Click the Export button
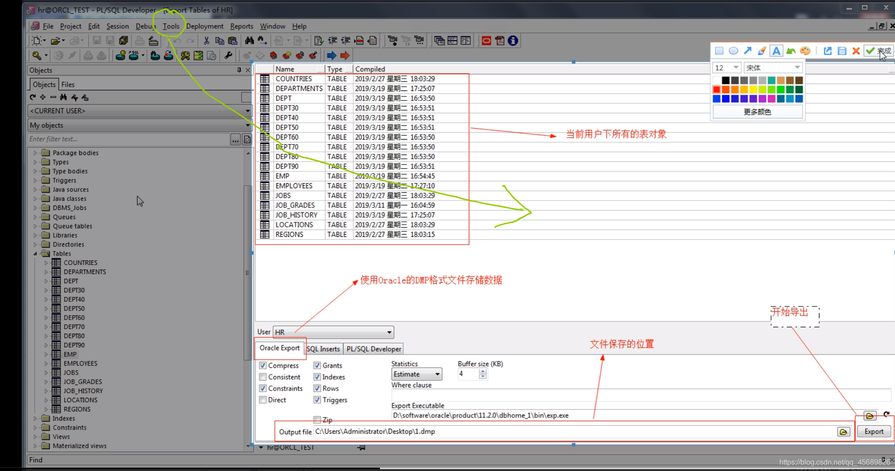895x471 pixels. (x=874, y=431)
